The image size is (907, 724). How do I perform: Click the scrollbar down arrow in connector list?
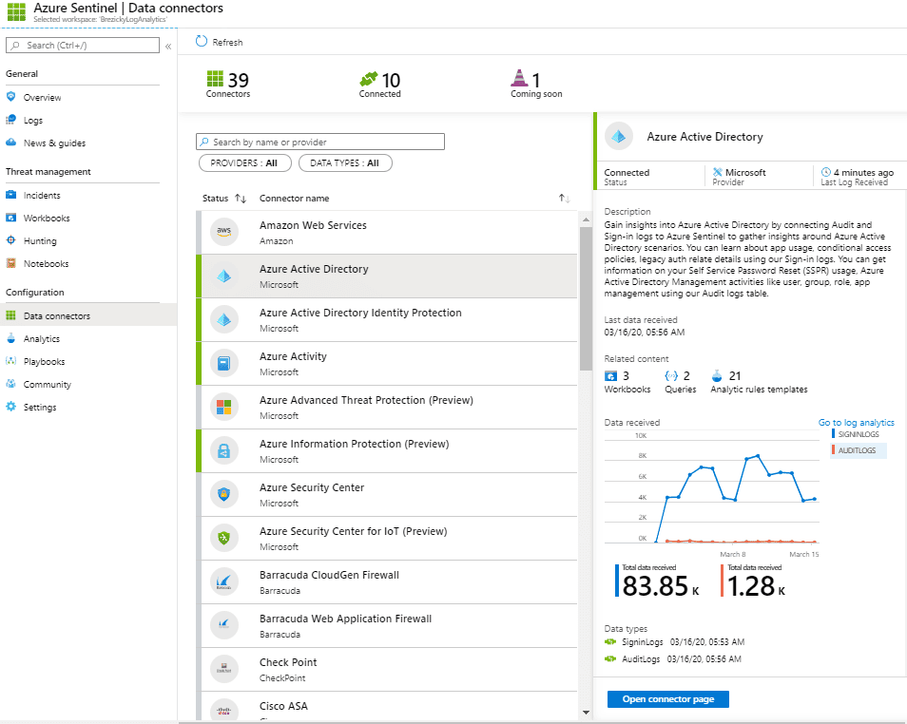coord(586,713)
